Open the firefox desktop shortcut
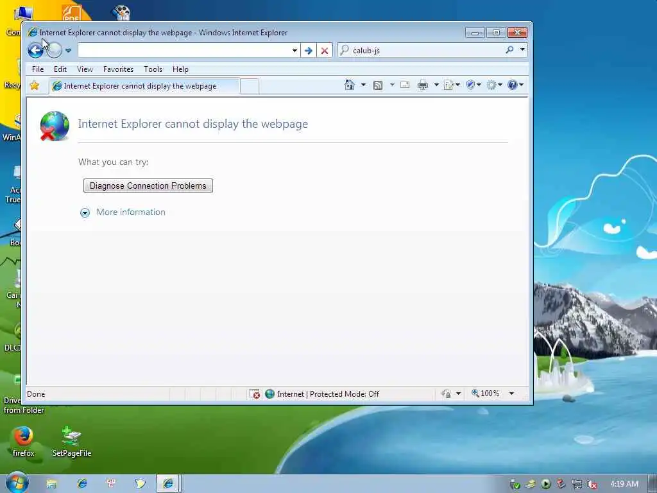Image resolution: width=657 pixels, height=493 pixels. (x=23, y=441)
